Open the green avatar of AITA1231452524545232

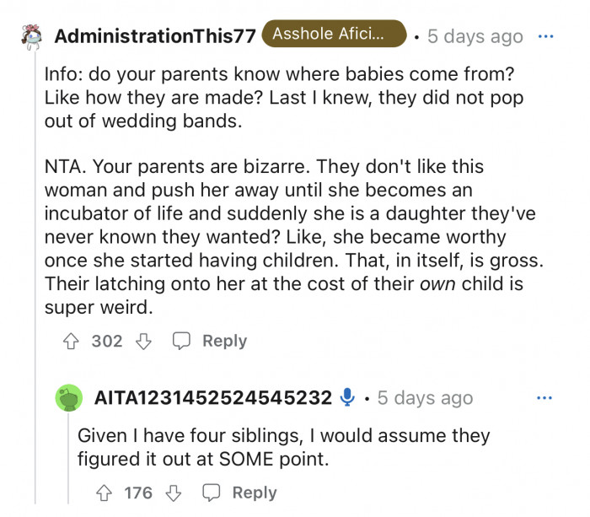pyautogui.click(x=69, y=397)
